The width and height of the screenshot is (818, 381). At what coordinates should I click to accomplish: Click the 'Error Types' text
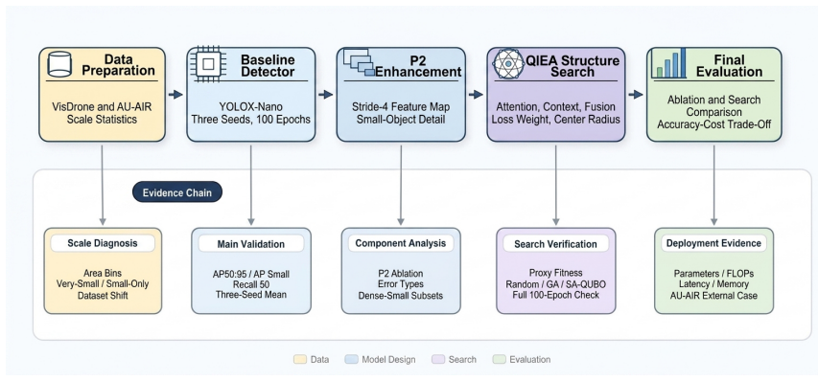(x=401, y=284)
